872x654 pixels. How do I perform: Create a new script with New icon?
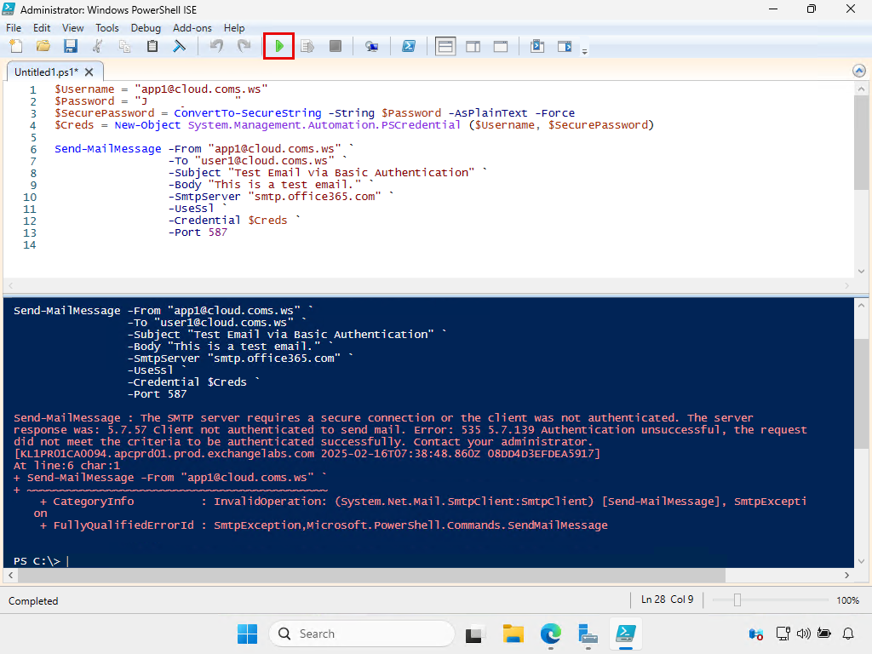pyautogui.click(x=16, y=46)
